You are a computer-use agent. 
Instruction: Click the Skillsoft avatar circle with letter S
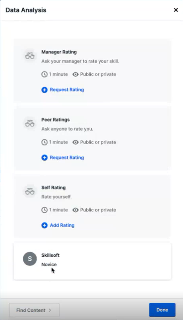[30, 259]
